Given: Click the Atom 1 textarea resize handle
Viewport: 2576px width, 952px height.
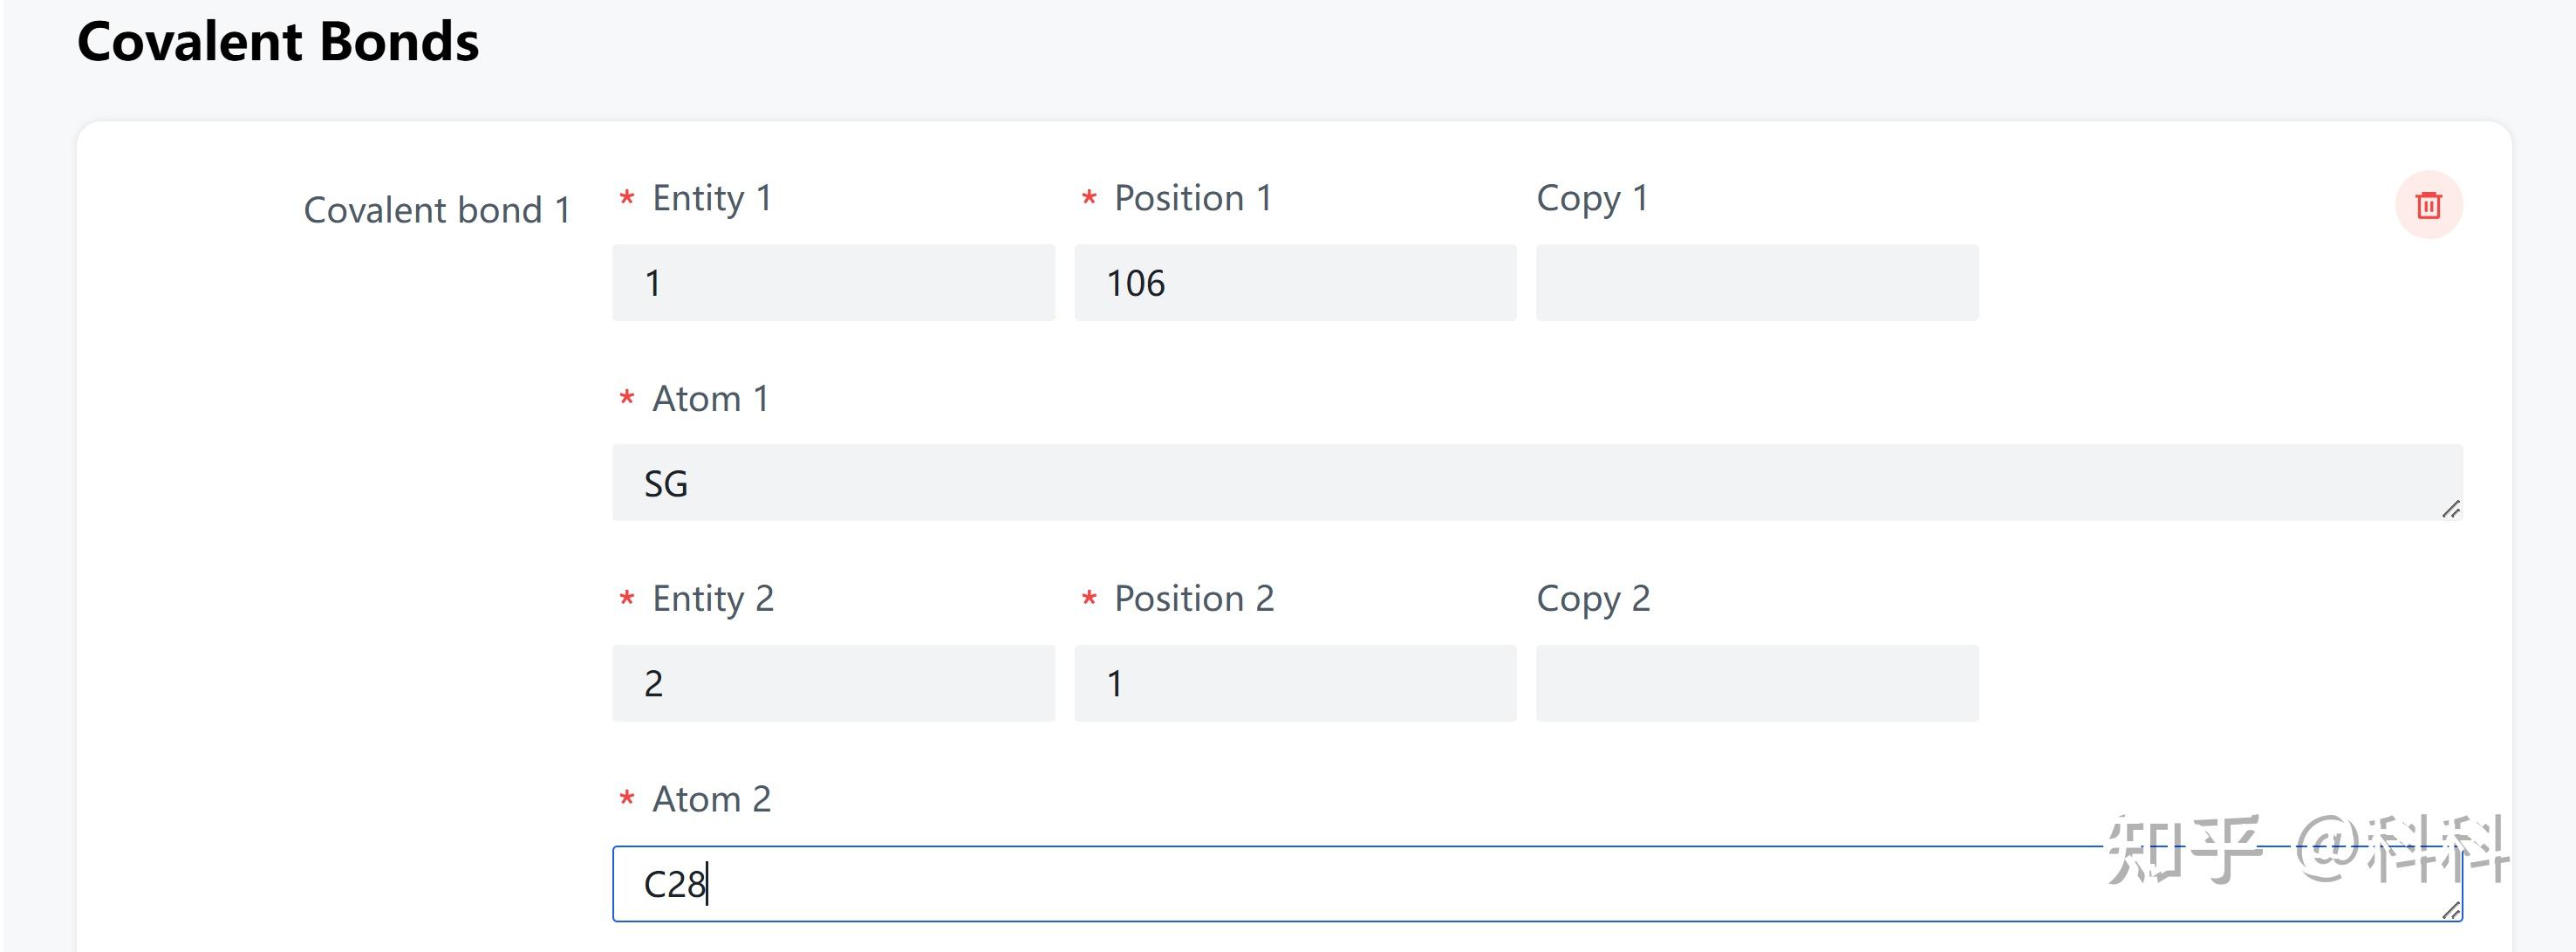Looking at the screenshot, I should 2451,509.
